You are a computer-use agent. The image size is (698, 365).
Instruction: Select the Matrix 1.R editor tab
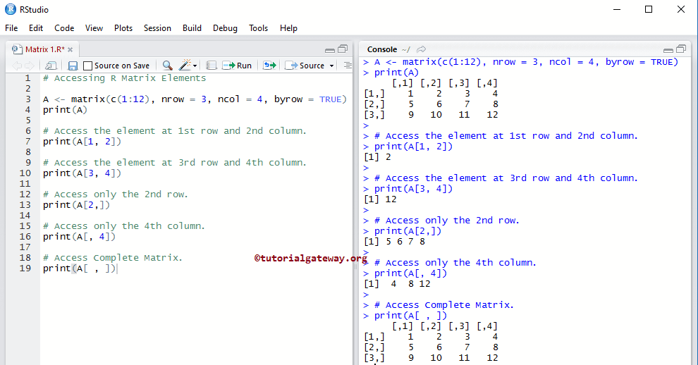pos(44,49)
